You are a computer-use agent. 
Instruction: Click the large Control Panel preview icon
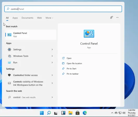(x=89, y=34)
